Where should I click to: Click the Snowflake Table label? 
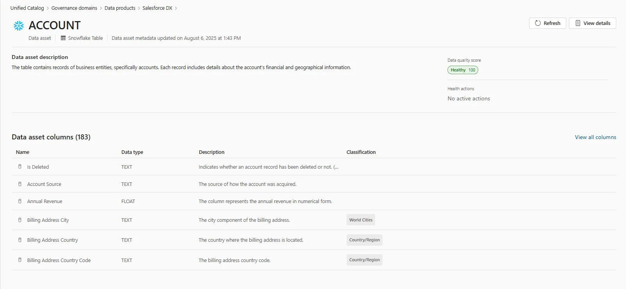[x=86, y=38]
